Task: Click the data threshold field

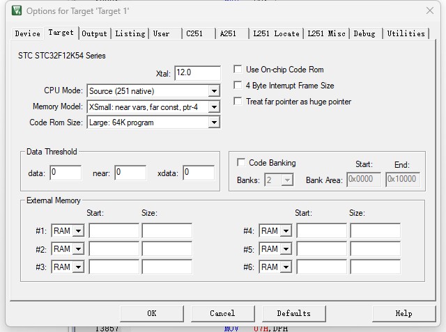Action: click(66, 173)
